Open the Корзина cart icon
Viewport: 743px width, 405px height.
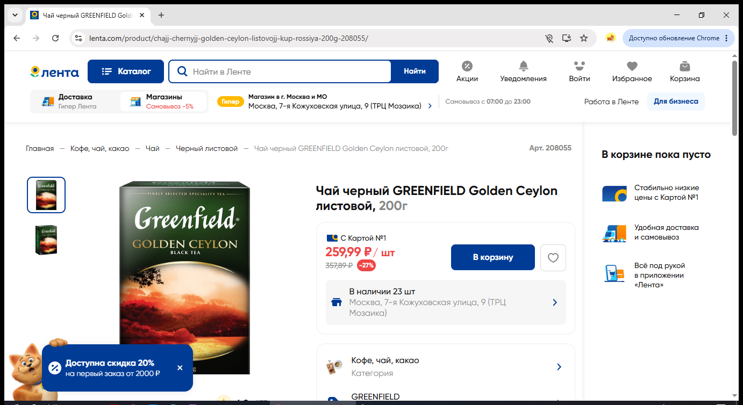tap(684, 71)
